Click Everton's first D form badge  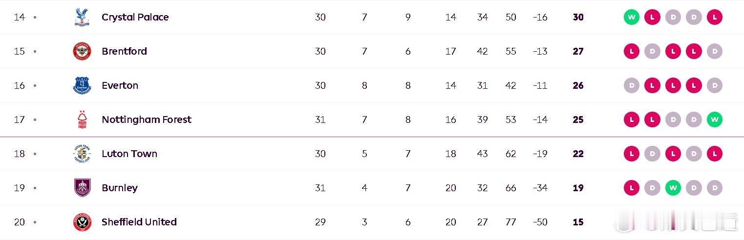(632, 85)
